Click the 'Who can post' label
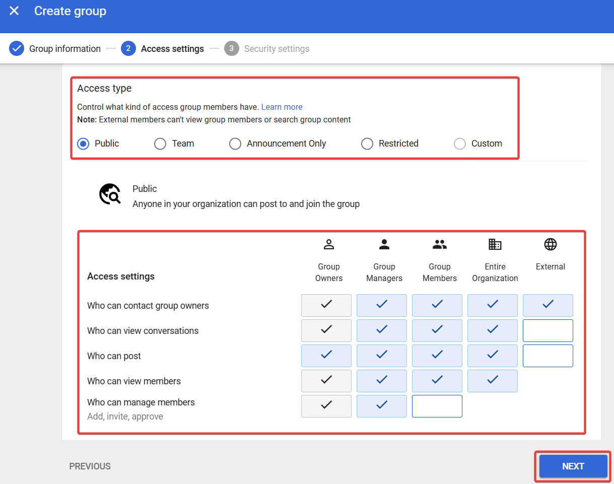The image size is (614, 484). [114, 356]
